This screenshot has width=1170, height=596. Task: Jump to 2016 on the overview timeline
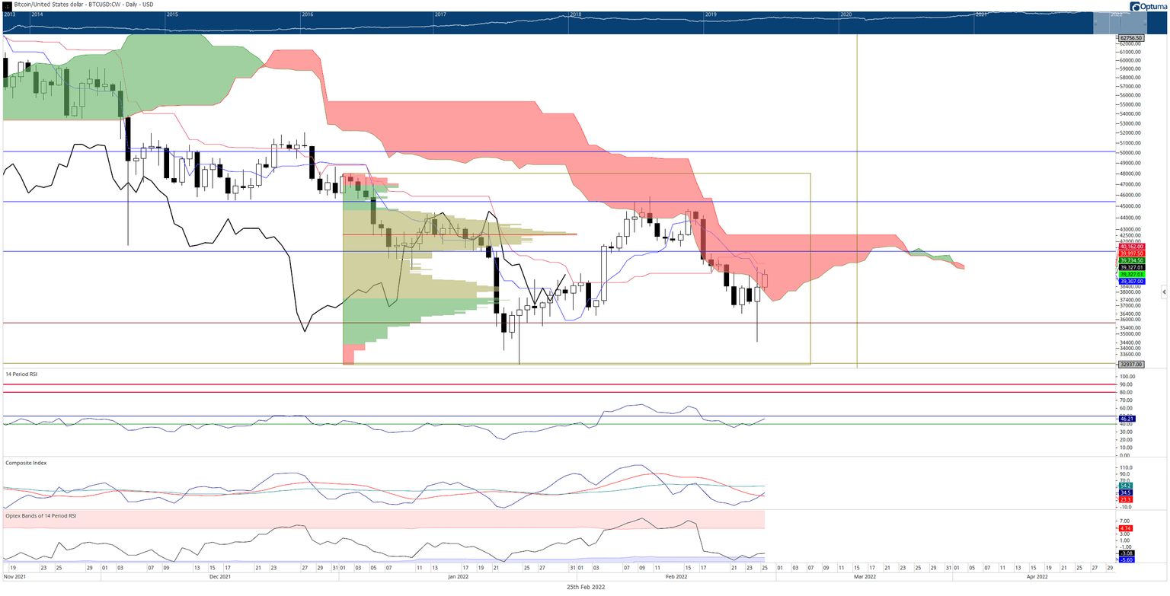308,14
